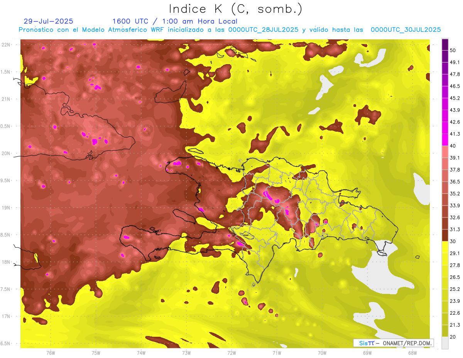Click the colorbar value "27.8"
463x358 pixels.
pyautogui.click(x=455, y=265)
